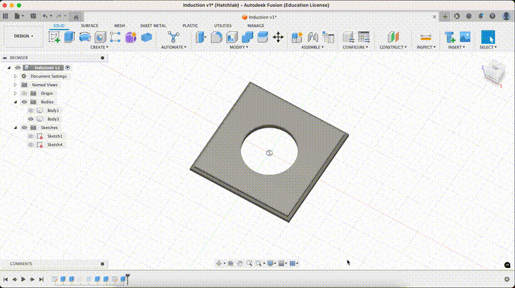Select the Shell tool

[x=232, y=37]
